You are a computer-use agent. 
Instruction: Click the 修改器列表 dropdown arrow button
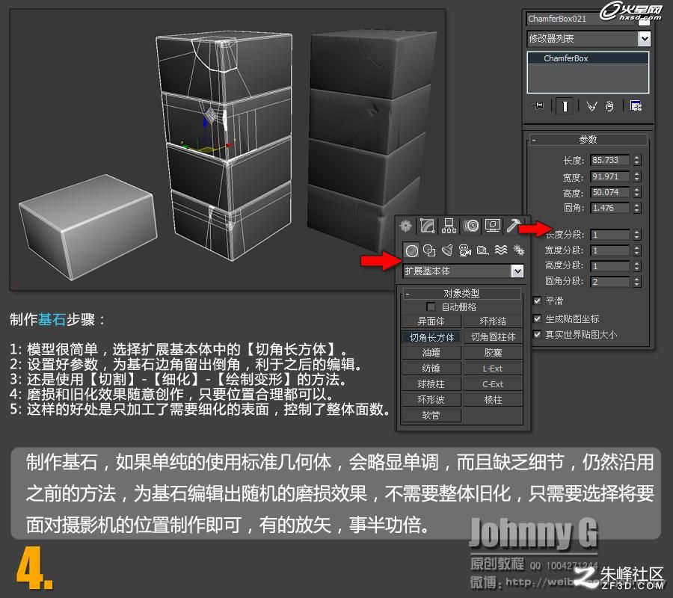click(644, 39)
